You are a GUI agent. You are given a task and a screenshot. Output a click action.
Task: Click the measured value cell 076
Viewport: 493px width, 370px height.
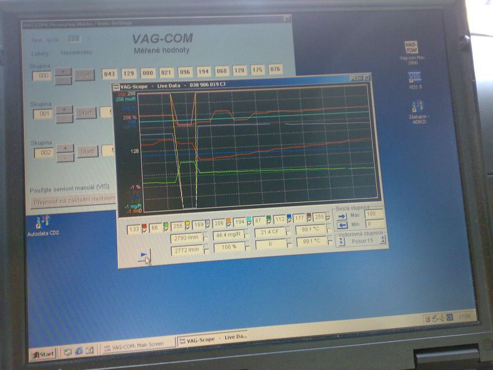(275, 69)
